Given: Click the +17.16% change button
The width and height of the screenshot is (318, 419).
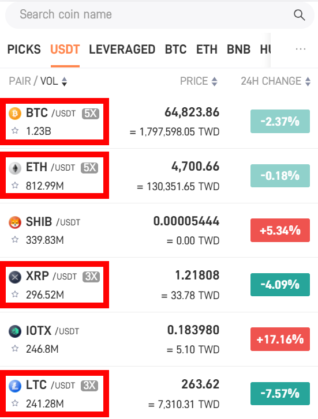Looking at the screenshot, I should [280, 339].
